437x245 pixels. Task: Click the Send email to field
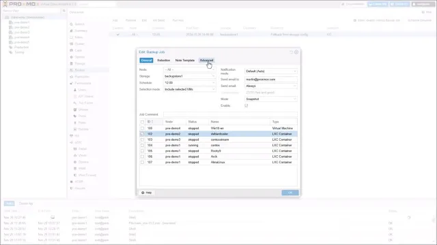click(x=271, y=80)
